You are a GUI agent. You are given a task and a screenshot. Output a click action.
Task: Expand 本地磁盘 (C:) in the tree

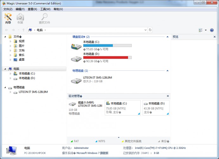(10, 74)
